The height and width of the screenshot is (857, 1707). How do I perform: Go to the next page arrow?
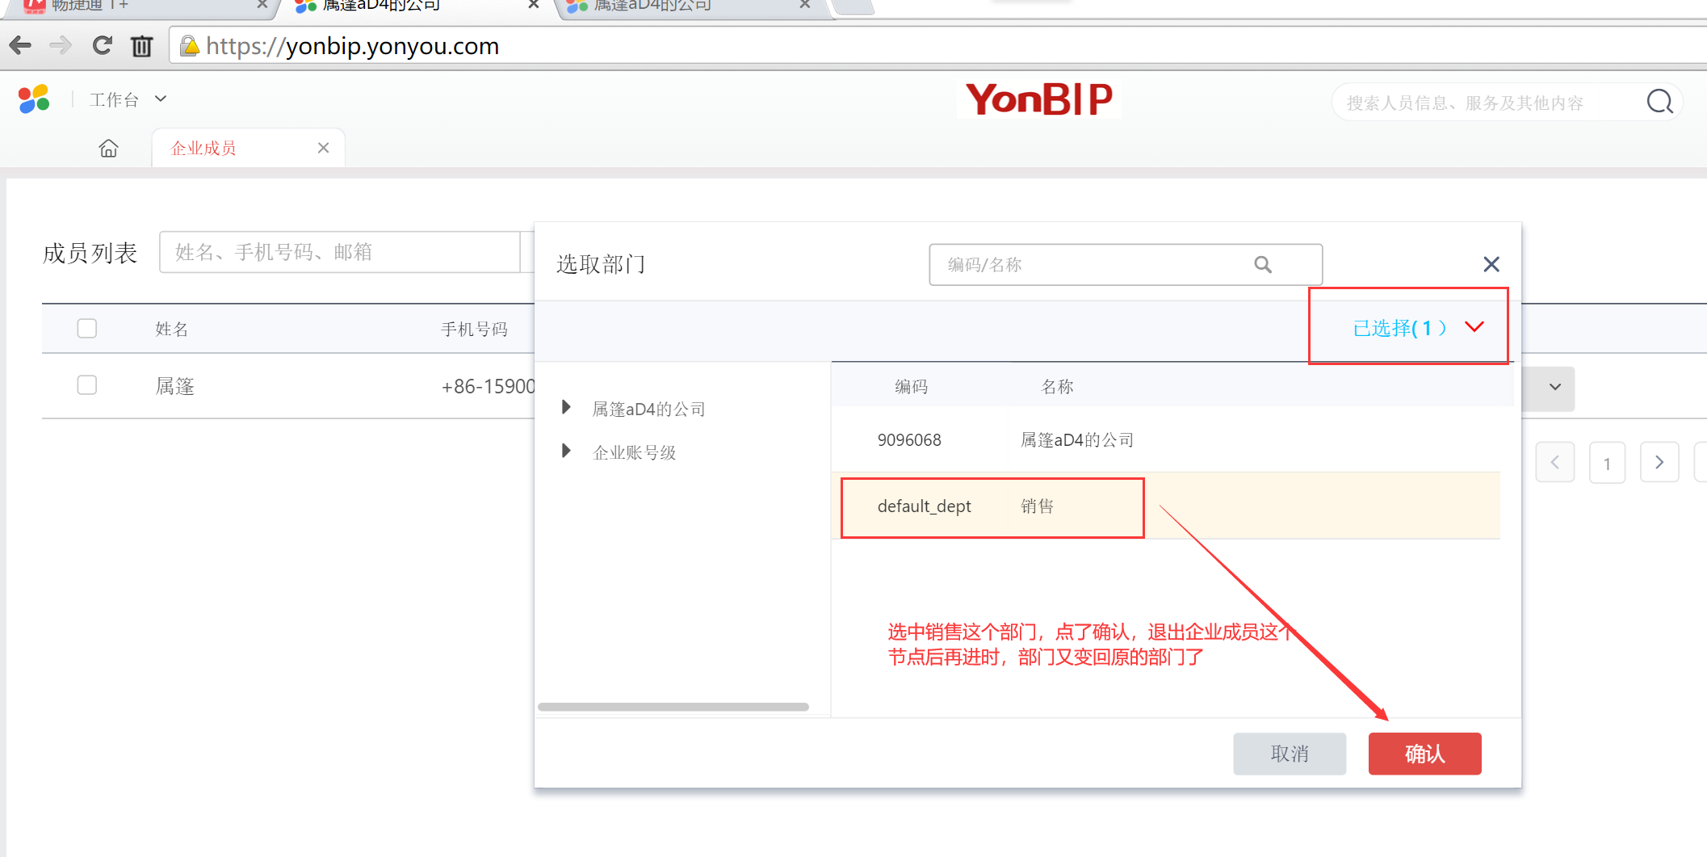pos(1659,462)
